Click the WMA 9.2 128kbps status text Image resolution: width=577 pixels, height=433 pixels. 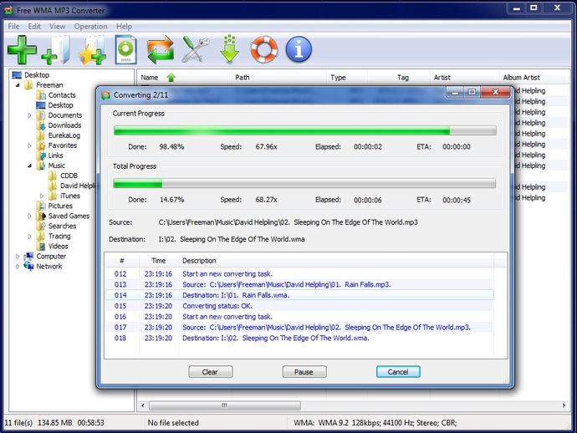[x=375, y=423]
